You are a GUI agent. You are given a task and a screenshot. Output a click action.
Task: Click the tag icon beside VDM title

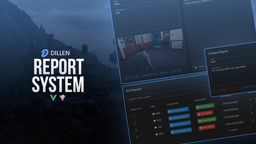tap(154, 121)
